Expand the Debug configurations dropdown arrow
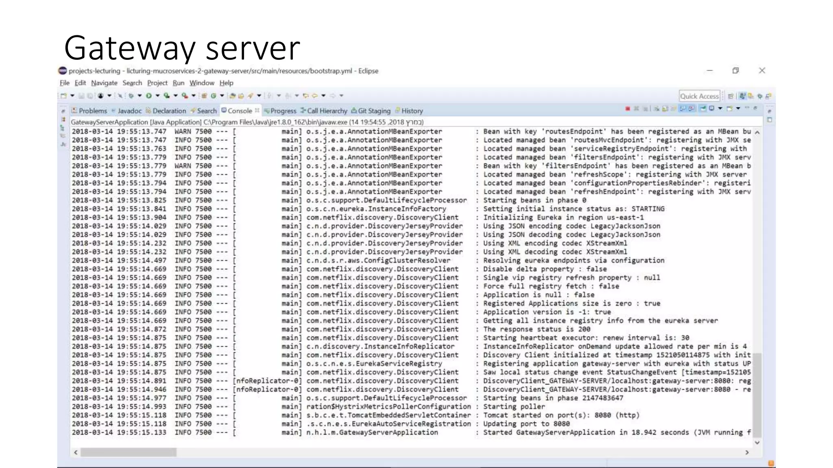Viewport: 833px width, 468px height. pyautogui.click(x=140, y=96)
